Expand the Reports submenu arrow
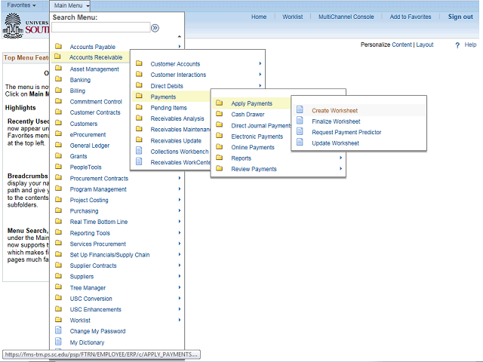Screen dimensions: 483x362 click(340, 158)
